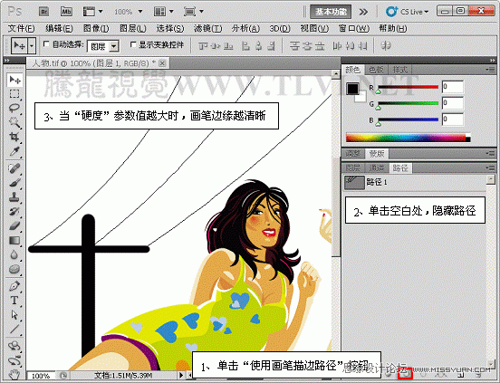The height and width of the screenshot is (383, 500).
Task: Switch to the Adjustments tab
Action: 353,154
